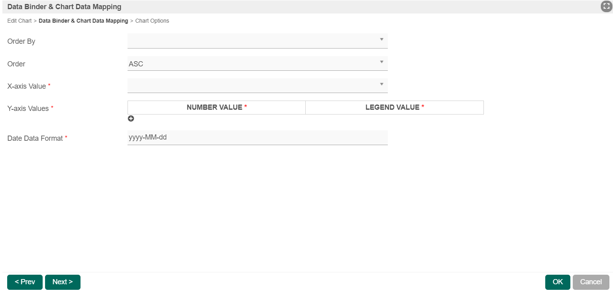
Task: Open Chart Options breadcrumb
Action: pyautogui.click(x=152, y=21)
